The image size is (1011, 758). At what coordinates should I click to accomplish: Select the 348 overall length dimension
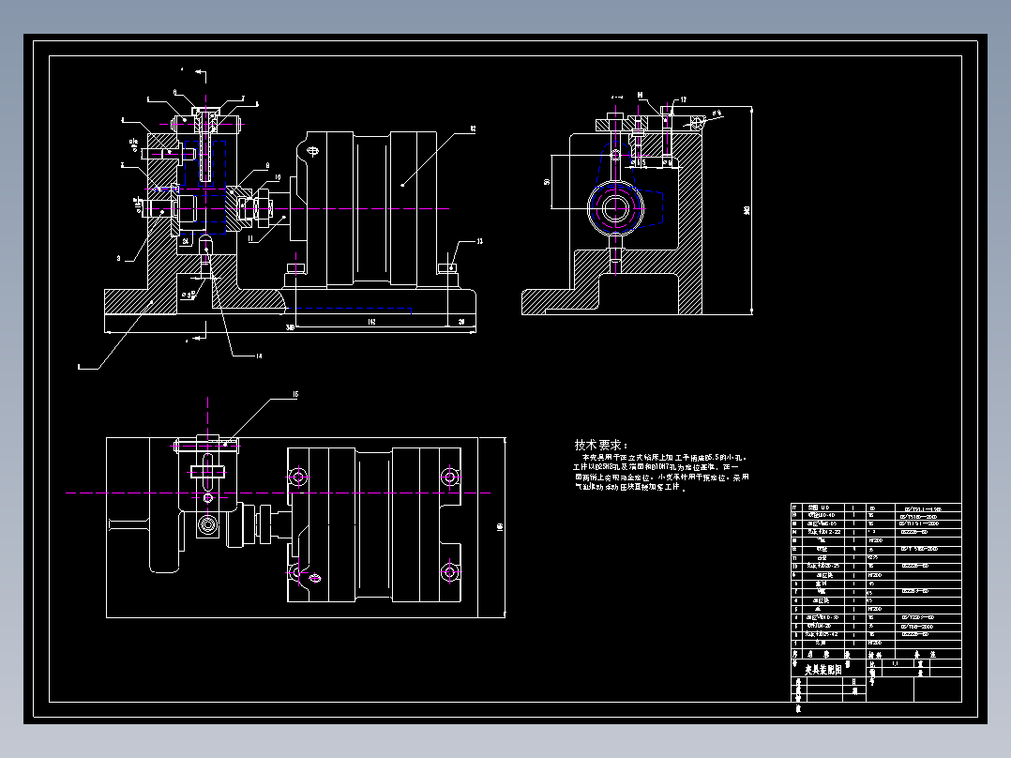[290, 327]
